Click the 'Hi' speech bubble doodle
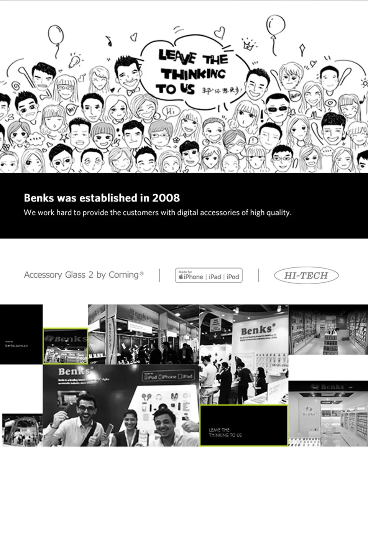The height and width of the screenshot is (549, 368). pyautogui.click(x=171, y=111)
